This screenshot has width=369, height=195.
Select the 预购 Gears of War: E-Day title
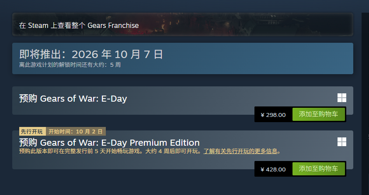73,99
